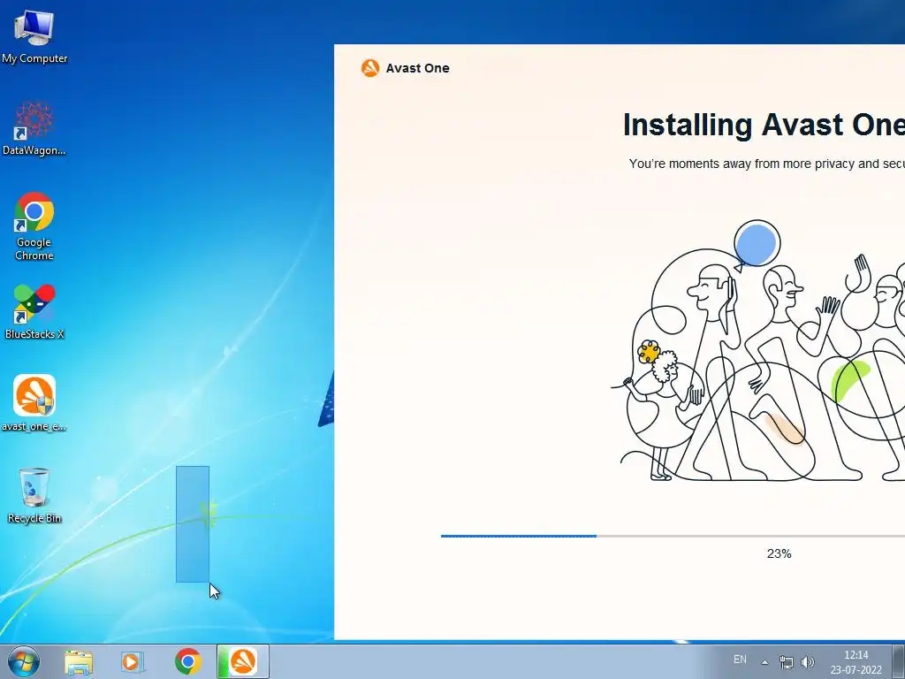Open the Windows Start menu

click(24, 661)
